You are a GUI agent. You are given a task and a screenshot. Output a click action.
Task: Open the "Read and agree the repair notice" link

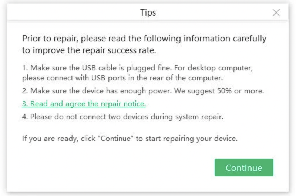click(84, 104)
